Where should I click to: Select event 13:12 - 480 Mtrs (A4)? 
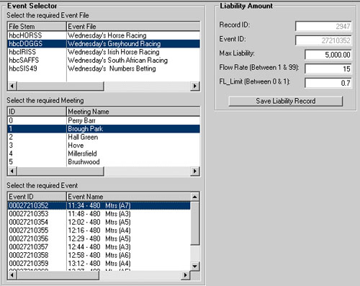(99, 264)
